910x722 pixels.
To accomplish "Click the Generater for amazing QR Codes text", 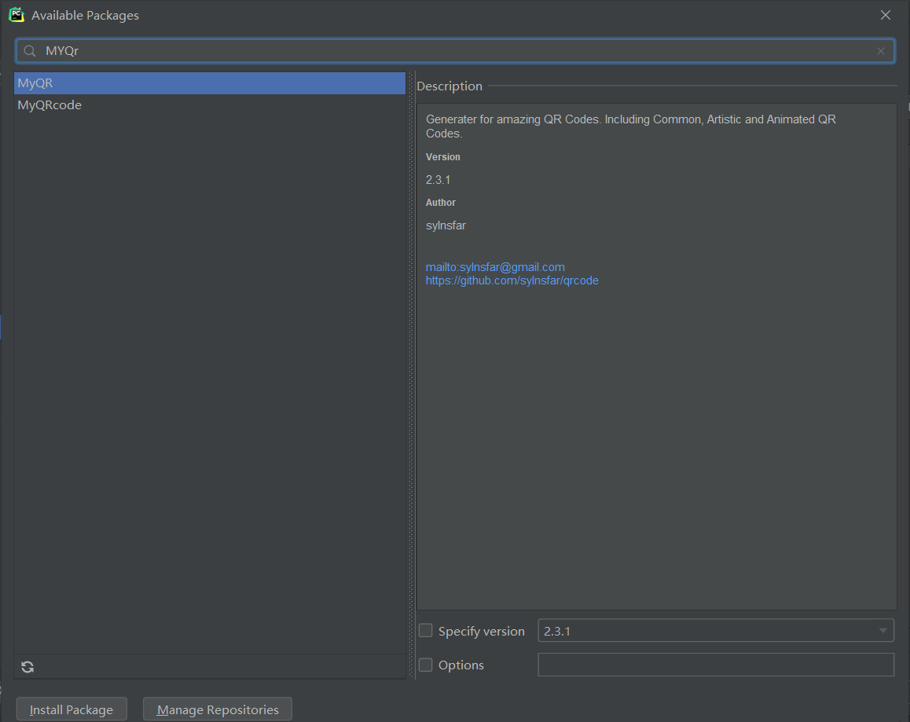I will tap(631, 126).
